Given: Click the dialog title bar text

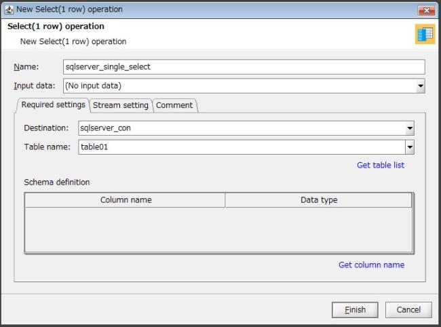Looking at the screenshot, I should (64, 9).
